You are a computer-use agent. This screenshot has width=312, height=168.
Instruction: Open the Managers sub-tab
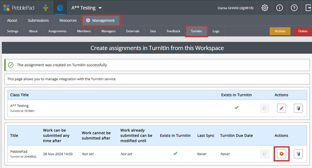(x=108, y=31)
